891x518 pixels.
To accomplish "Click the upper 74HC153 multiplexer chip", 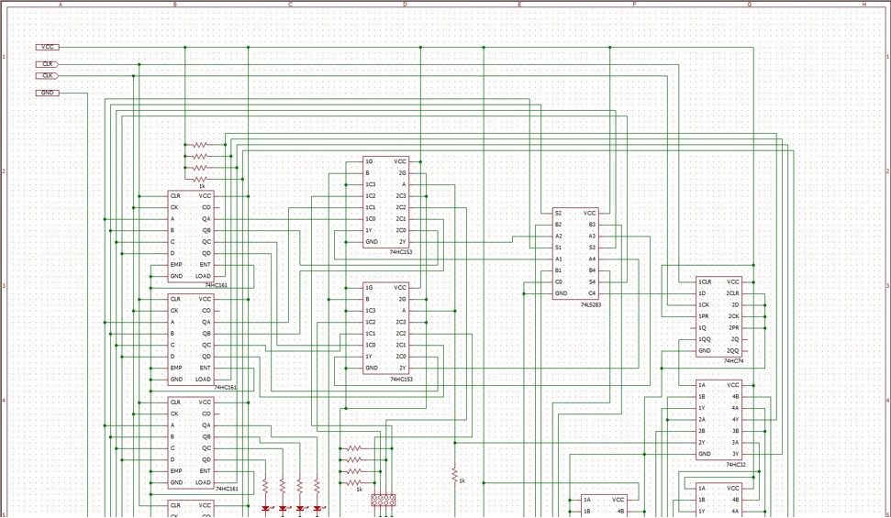I will point(386,202).
